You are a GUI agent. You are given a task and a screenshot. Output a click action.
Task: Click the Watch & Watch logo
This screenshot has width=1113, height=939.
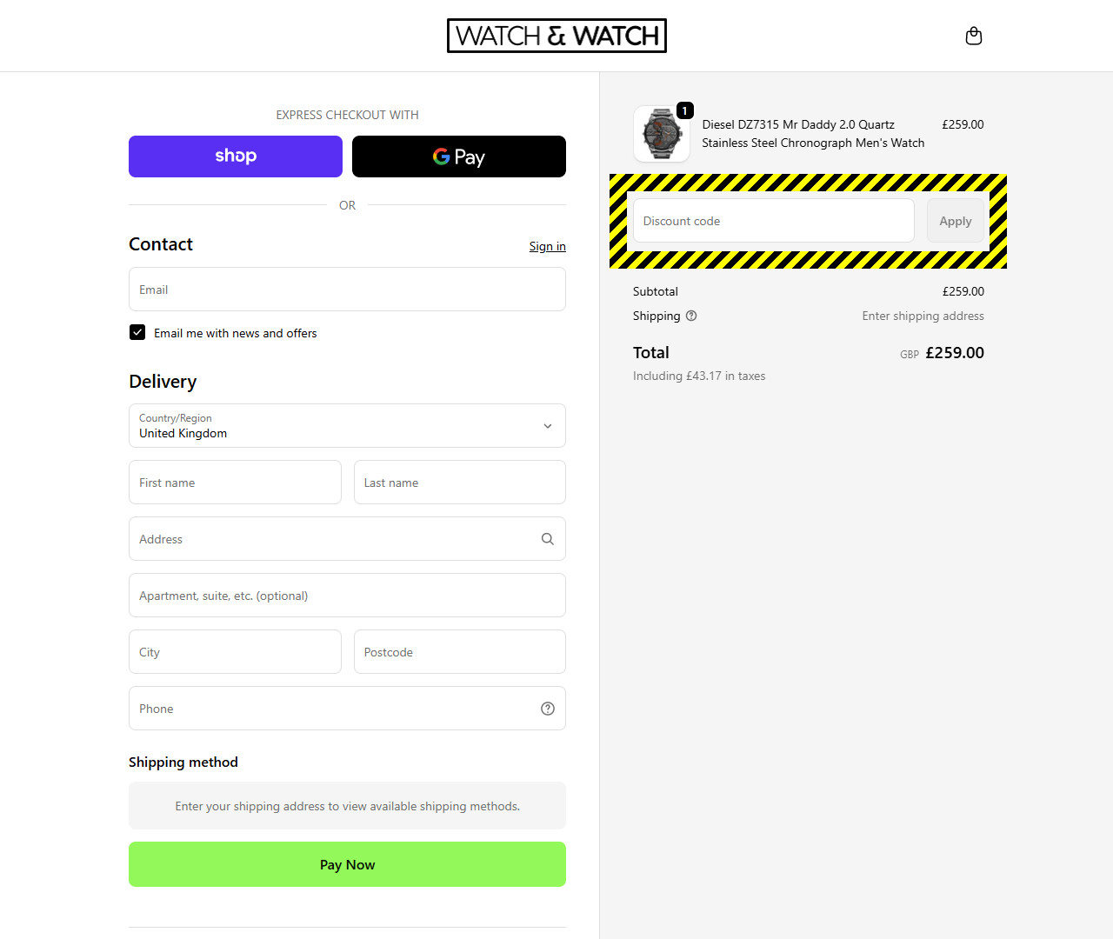pos(556,36)
